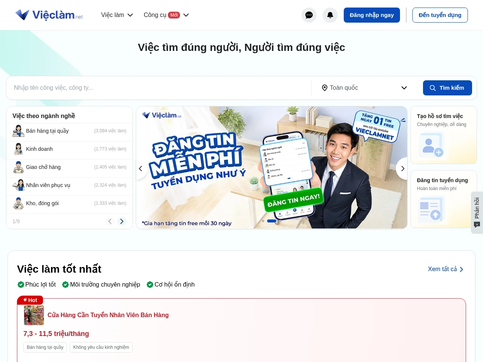Click the Bán hàng tại quầy category icon
Image resolution: width=483 pixels, height=362 pixels.
[18, 131]
